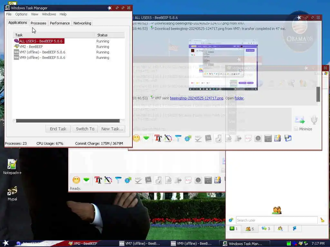This screenshot has height=247, width=330.
Task: Open the Options menu in Task Manager
Action: tap(21, 14)
